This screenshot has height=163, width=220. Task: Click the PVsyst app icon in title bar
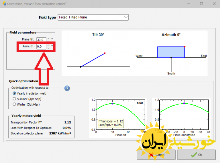point(4,3)
